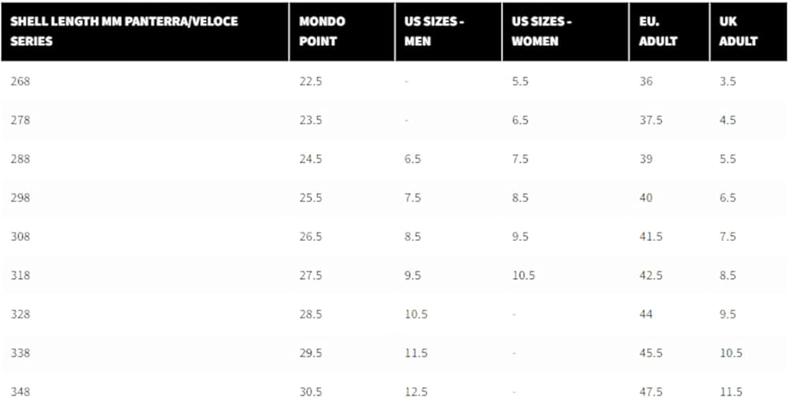Click the Shell Length MM Panterra/Veloce Series header
This screenshot has height=398, width=789.
[124, 31]
